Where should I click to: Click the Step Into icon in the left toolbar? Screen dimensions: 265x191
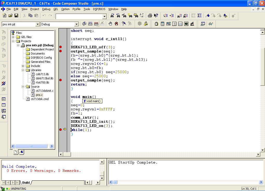click(4, 32)
